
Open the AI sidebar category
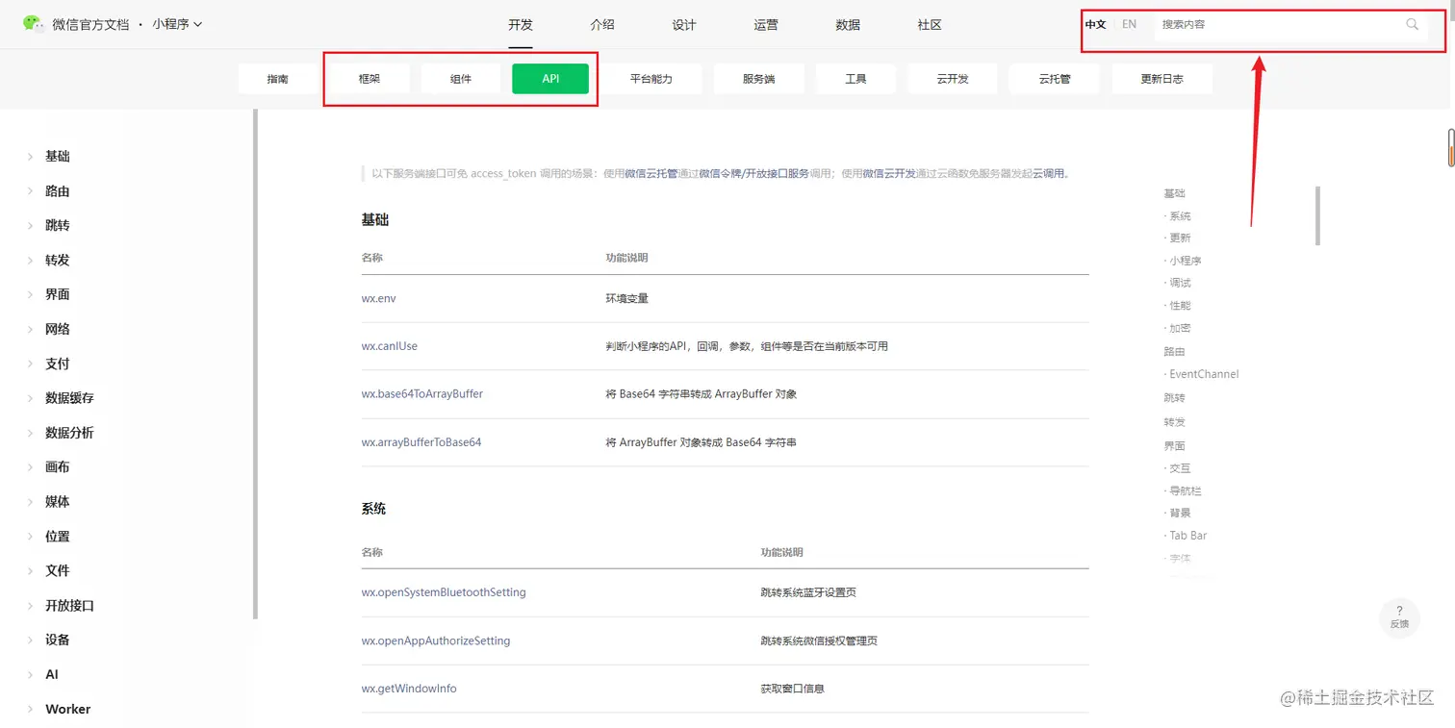pyautogui.click(x=52, y=675)
